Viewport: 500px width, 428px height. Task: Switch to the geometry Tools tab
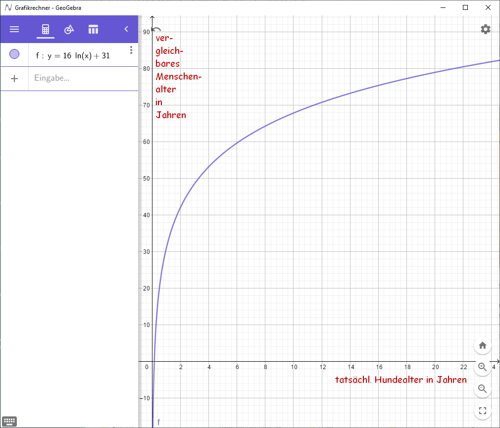point(69,29)
